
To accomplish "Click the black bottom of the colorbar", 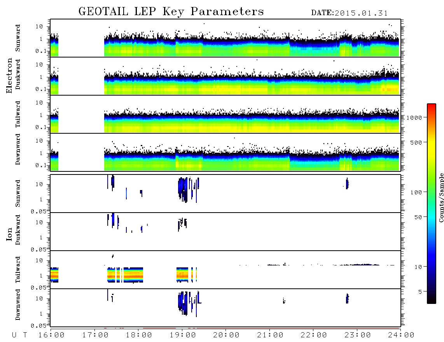I will coord(432,300).
